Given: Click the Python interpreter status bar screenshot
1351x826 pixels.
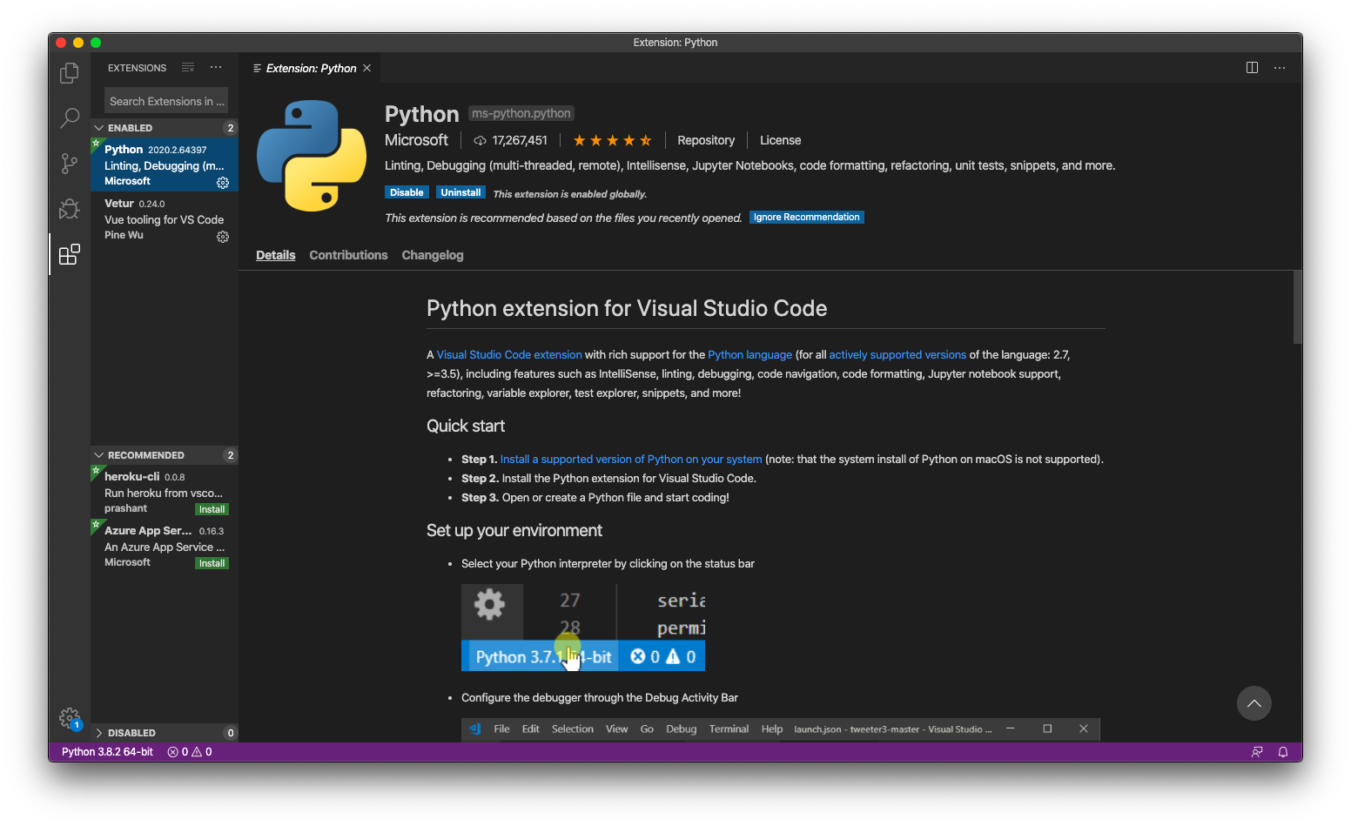Looking at the screenshot, I should click(583, 627).
